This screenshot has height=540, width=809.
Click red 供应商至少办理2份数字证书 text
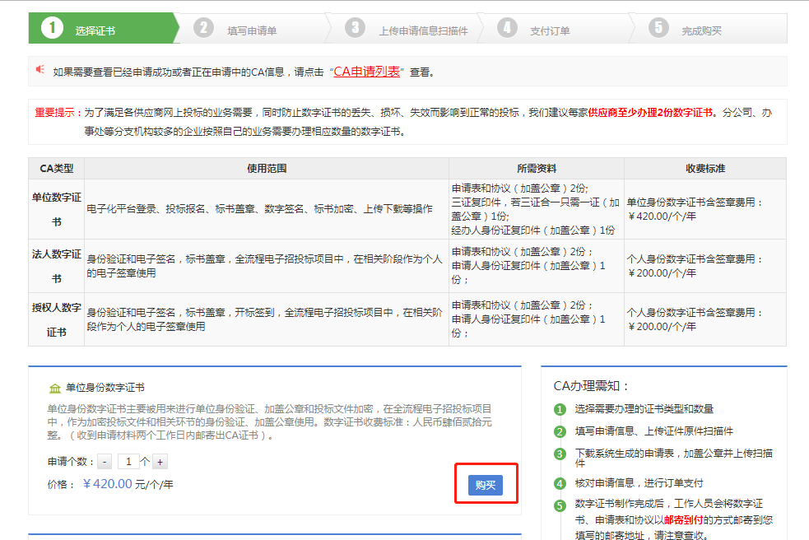tap(650, 113)
